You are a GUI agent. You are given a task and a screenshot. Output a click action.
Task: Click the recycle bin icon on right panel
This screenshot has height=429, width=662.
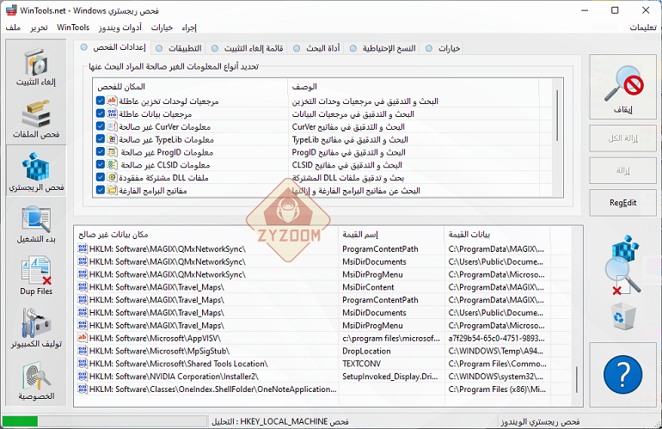pos(623,316)
